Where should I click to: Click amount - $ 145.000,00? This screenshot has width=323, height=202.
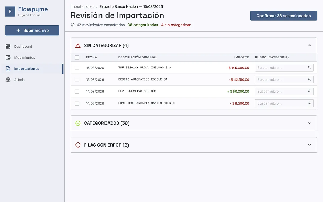tap(238, 68)
